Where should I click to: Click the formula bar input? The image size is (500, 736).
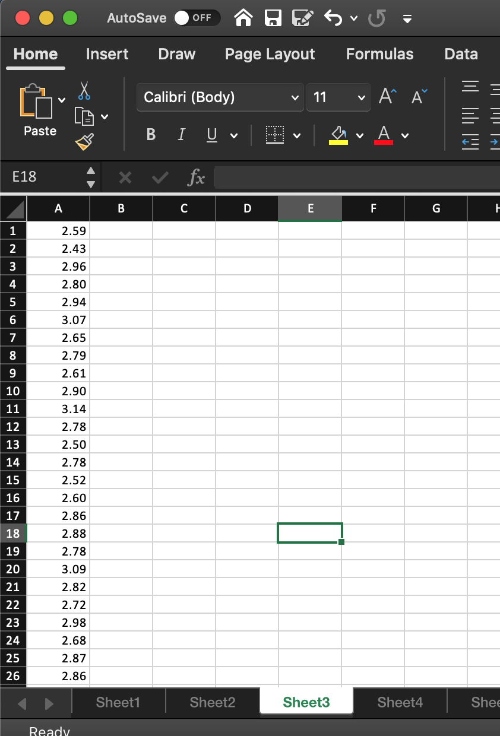[x=356, y=177]
